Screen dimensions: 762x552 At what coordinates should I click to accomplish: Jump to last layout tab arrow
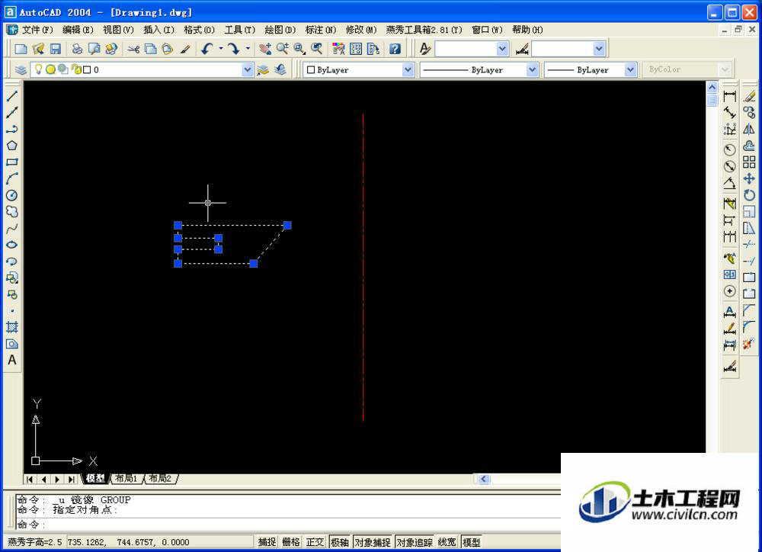(71, 479)
